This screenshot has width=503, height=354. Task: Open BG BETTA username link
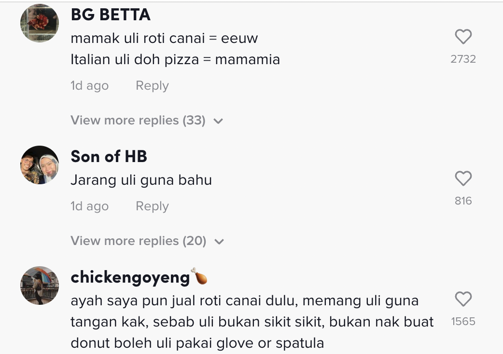coord(111,15)
